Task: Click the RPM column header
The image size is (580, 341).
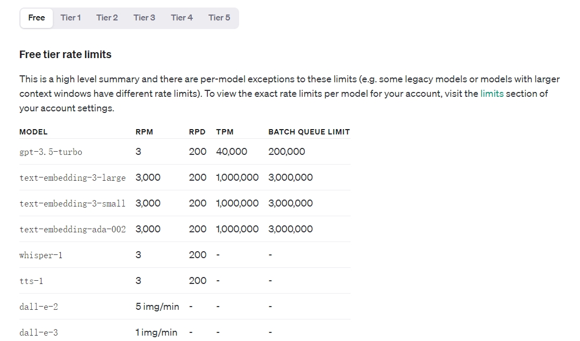Action: tap(144, 132)
